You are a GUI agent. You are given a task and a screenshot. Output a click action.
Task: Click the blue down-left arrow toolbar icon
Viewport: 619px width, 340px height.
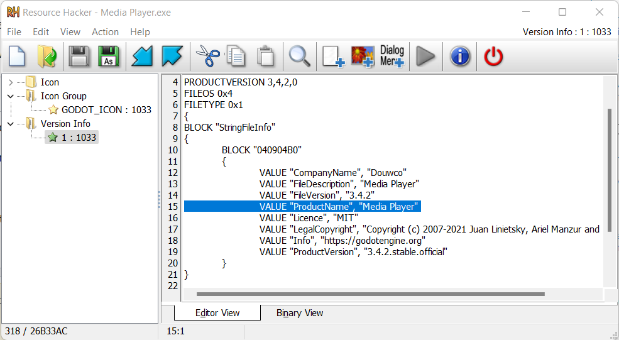pos(142,56)
